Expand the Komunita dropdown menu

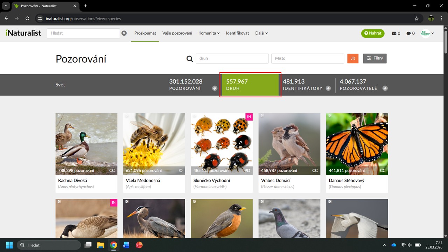[x=209, y=33]
